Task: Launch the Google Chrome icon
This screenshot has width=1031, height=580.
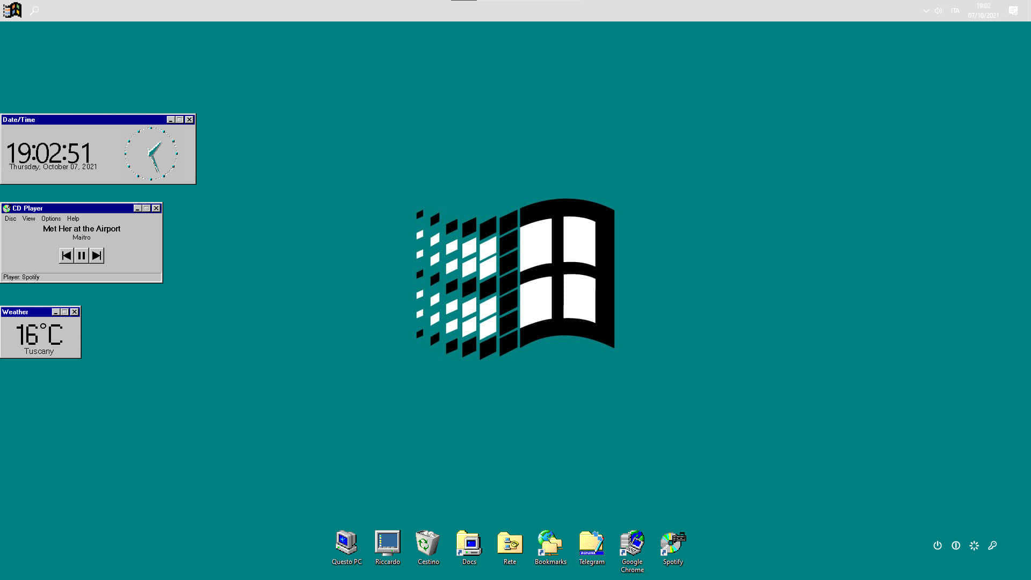Action: [x=632, y=552]
